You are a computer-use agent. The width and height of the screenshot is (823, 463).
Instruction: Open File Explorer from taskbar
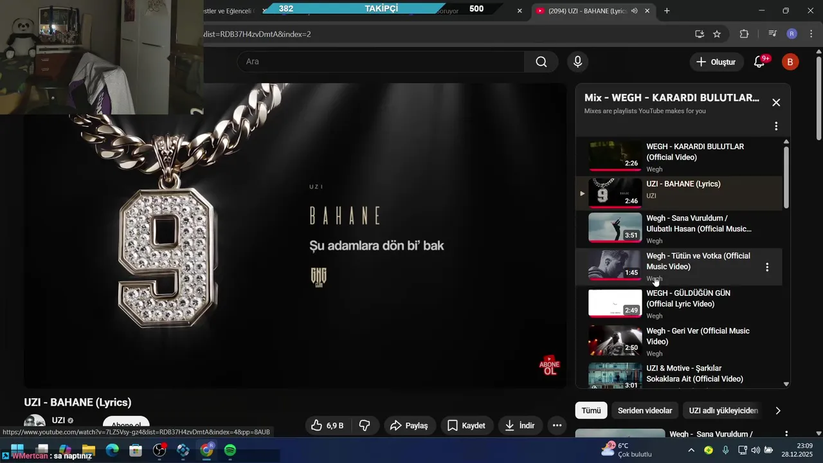(x=88, y=450)
